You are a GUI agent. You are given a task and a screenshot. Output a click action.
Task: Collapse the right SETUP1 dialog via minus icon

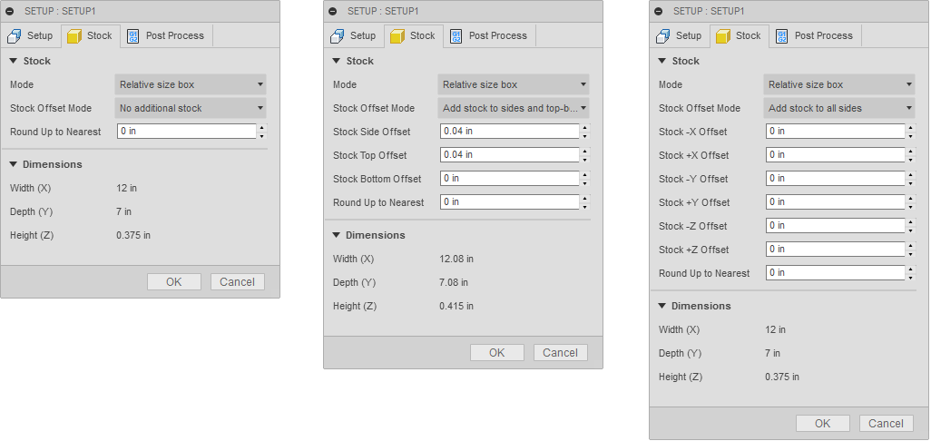coord(659,11)
